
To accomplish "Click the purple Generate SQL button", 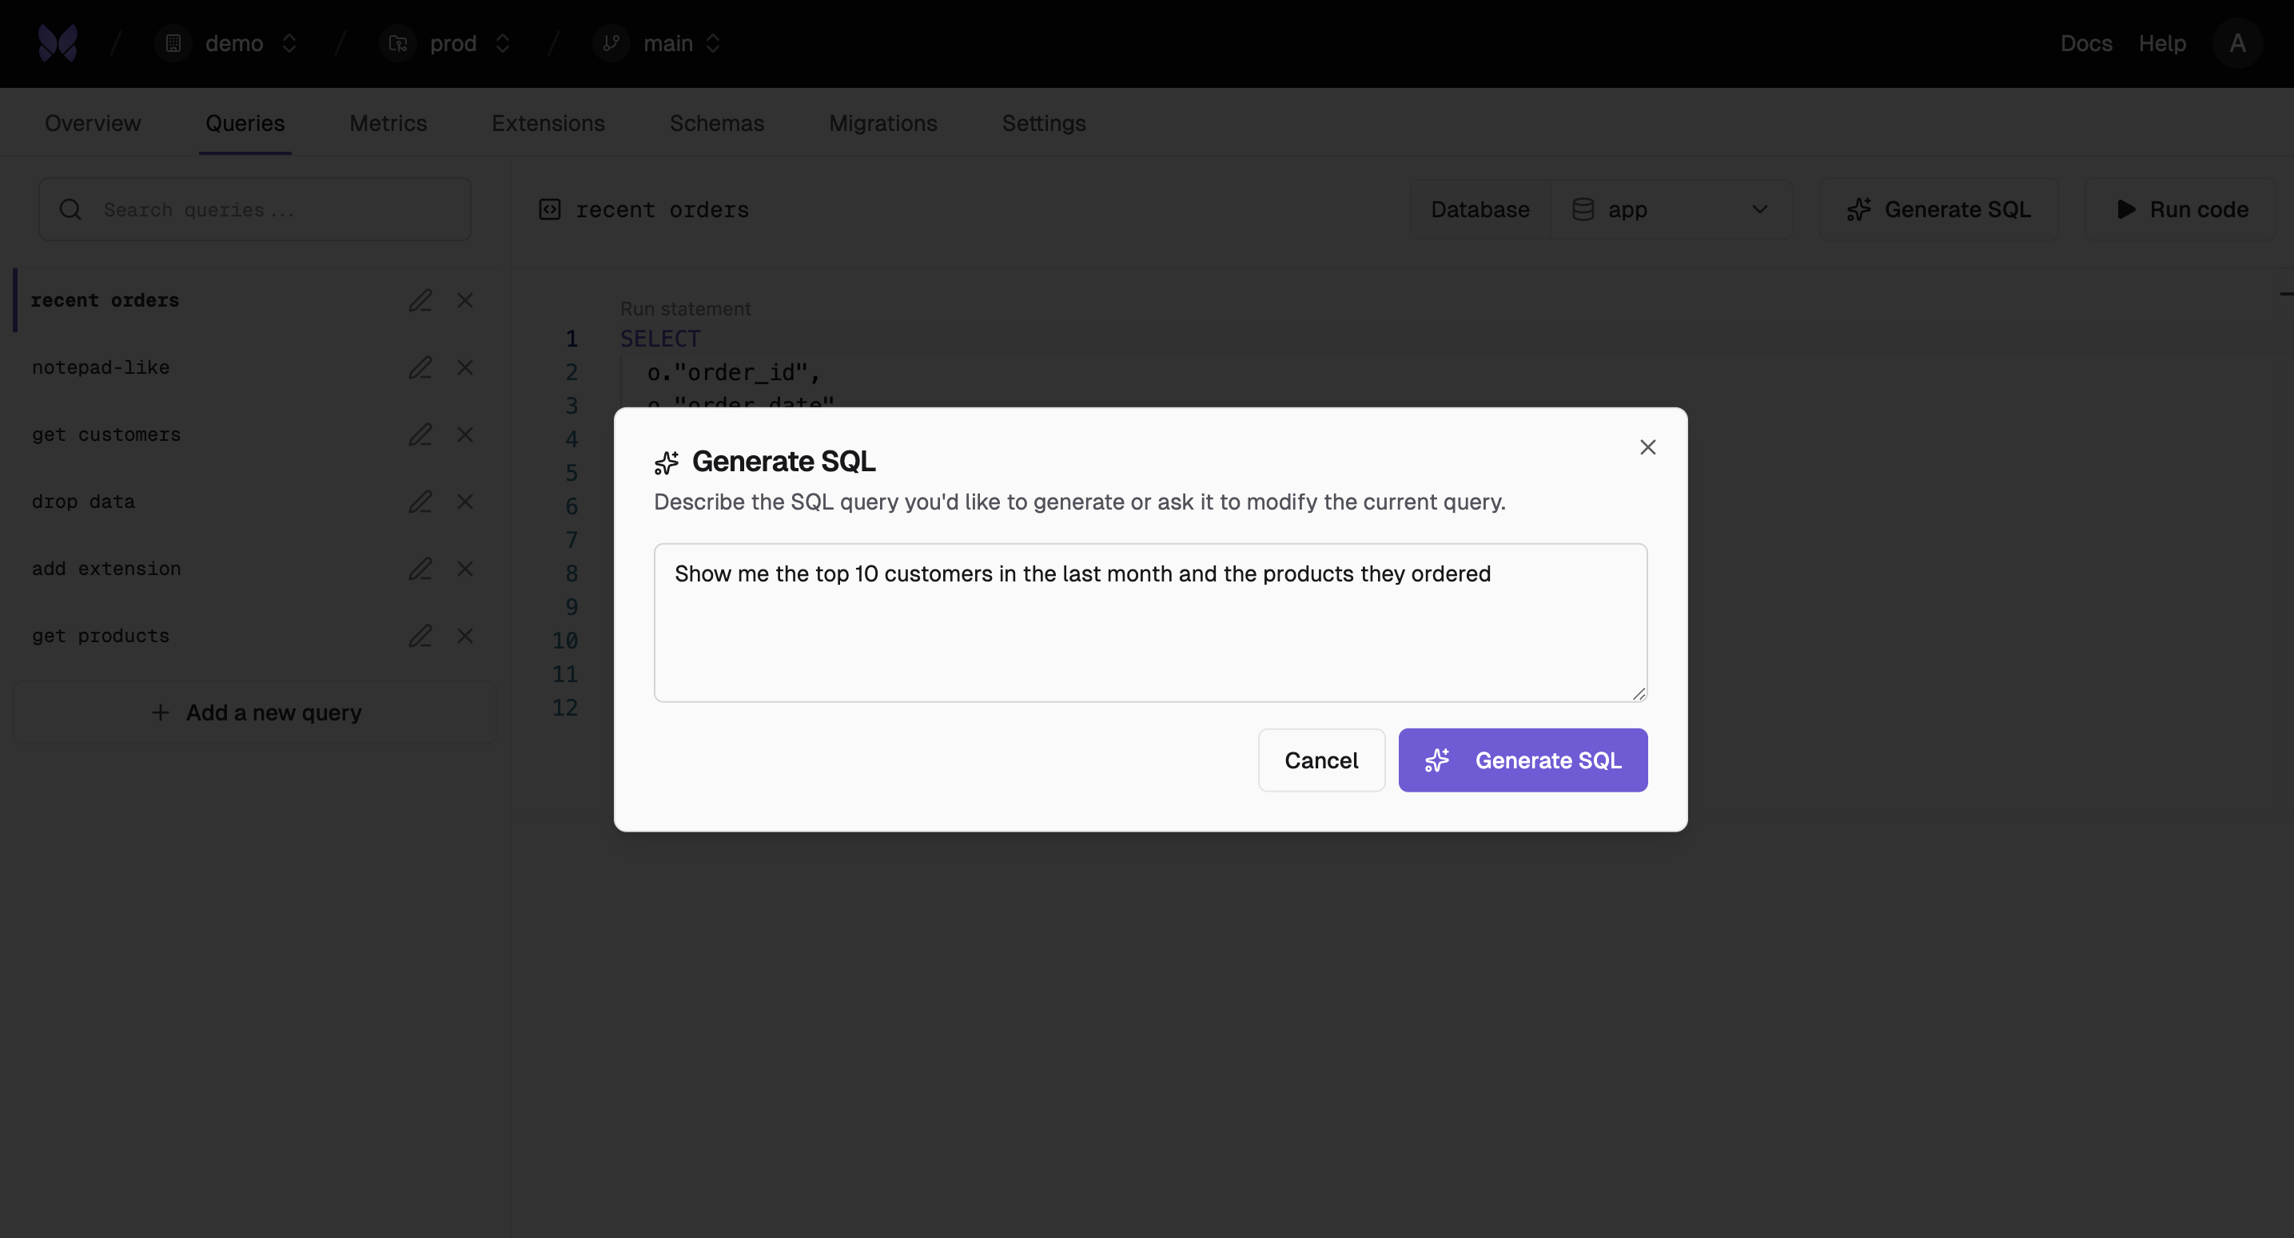I will (x=1523, y=760).
